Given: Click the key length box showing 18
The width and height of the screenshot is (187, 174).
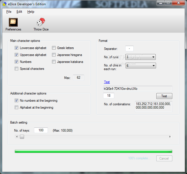Looking at the screenshot, I should click(x=109, y=96).
